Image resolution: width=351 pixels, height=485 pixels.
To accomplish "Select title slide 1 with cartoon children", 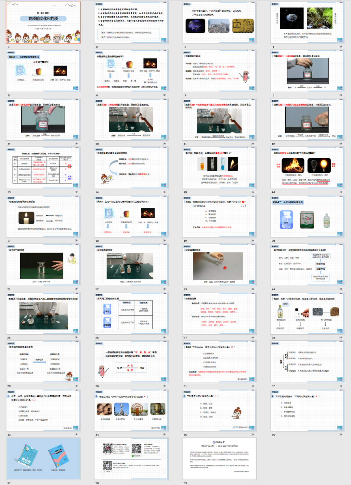I will pos(43,22).
